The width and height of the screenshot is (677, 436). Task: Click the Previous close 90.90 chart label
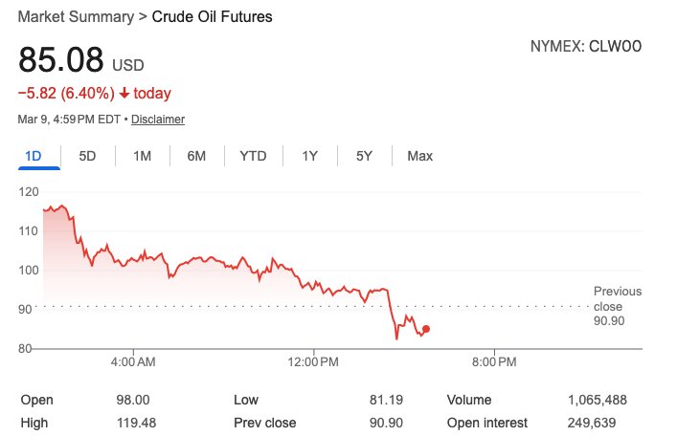click(x=618, y=306)
